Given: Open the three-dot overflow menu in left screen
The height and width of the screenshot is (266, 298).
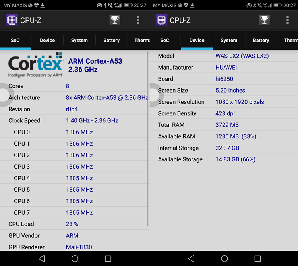Looking at the screenshot, I should coord(138,20).
